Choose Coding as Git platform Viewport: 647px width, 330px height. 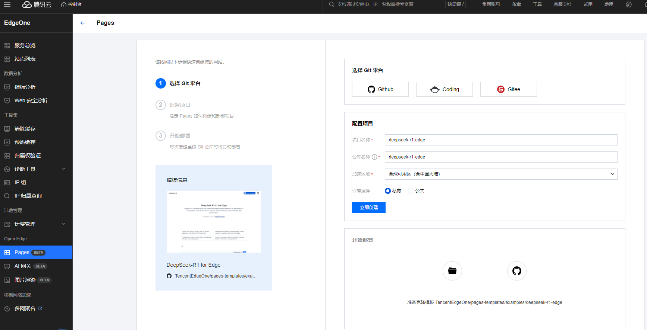pos(445,89)
